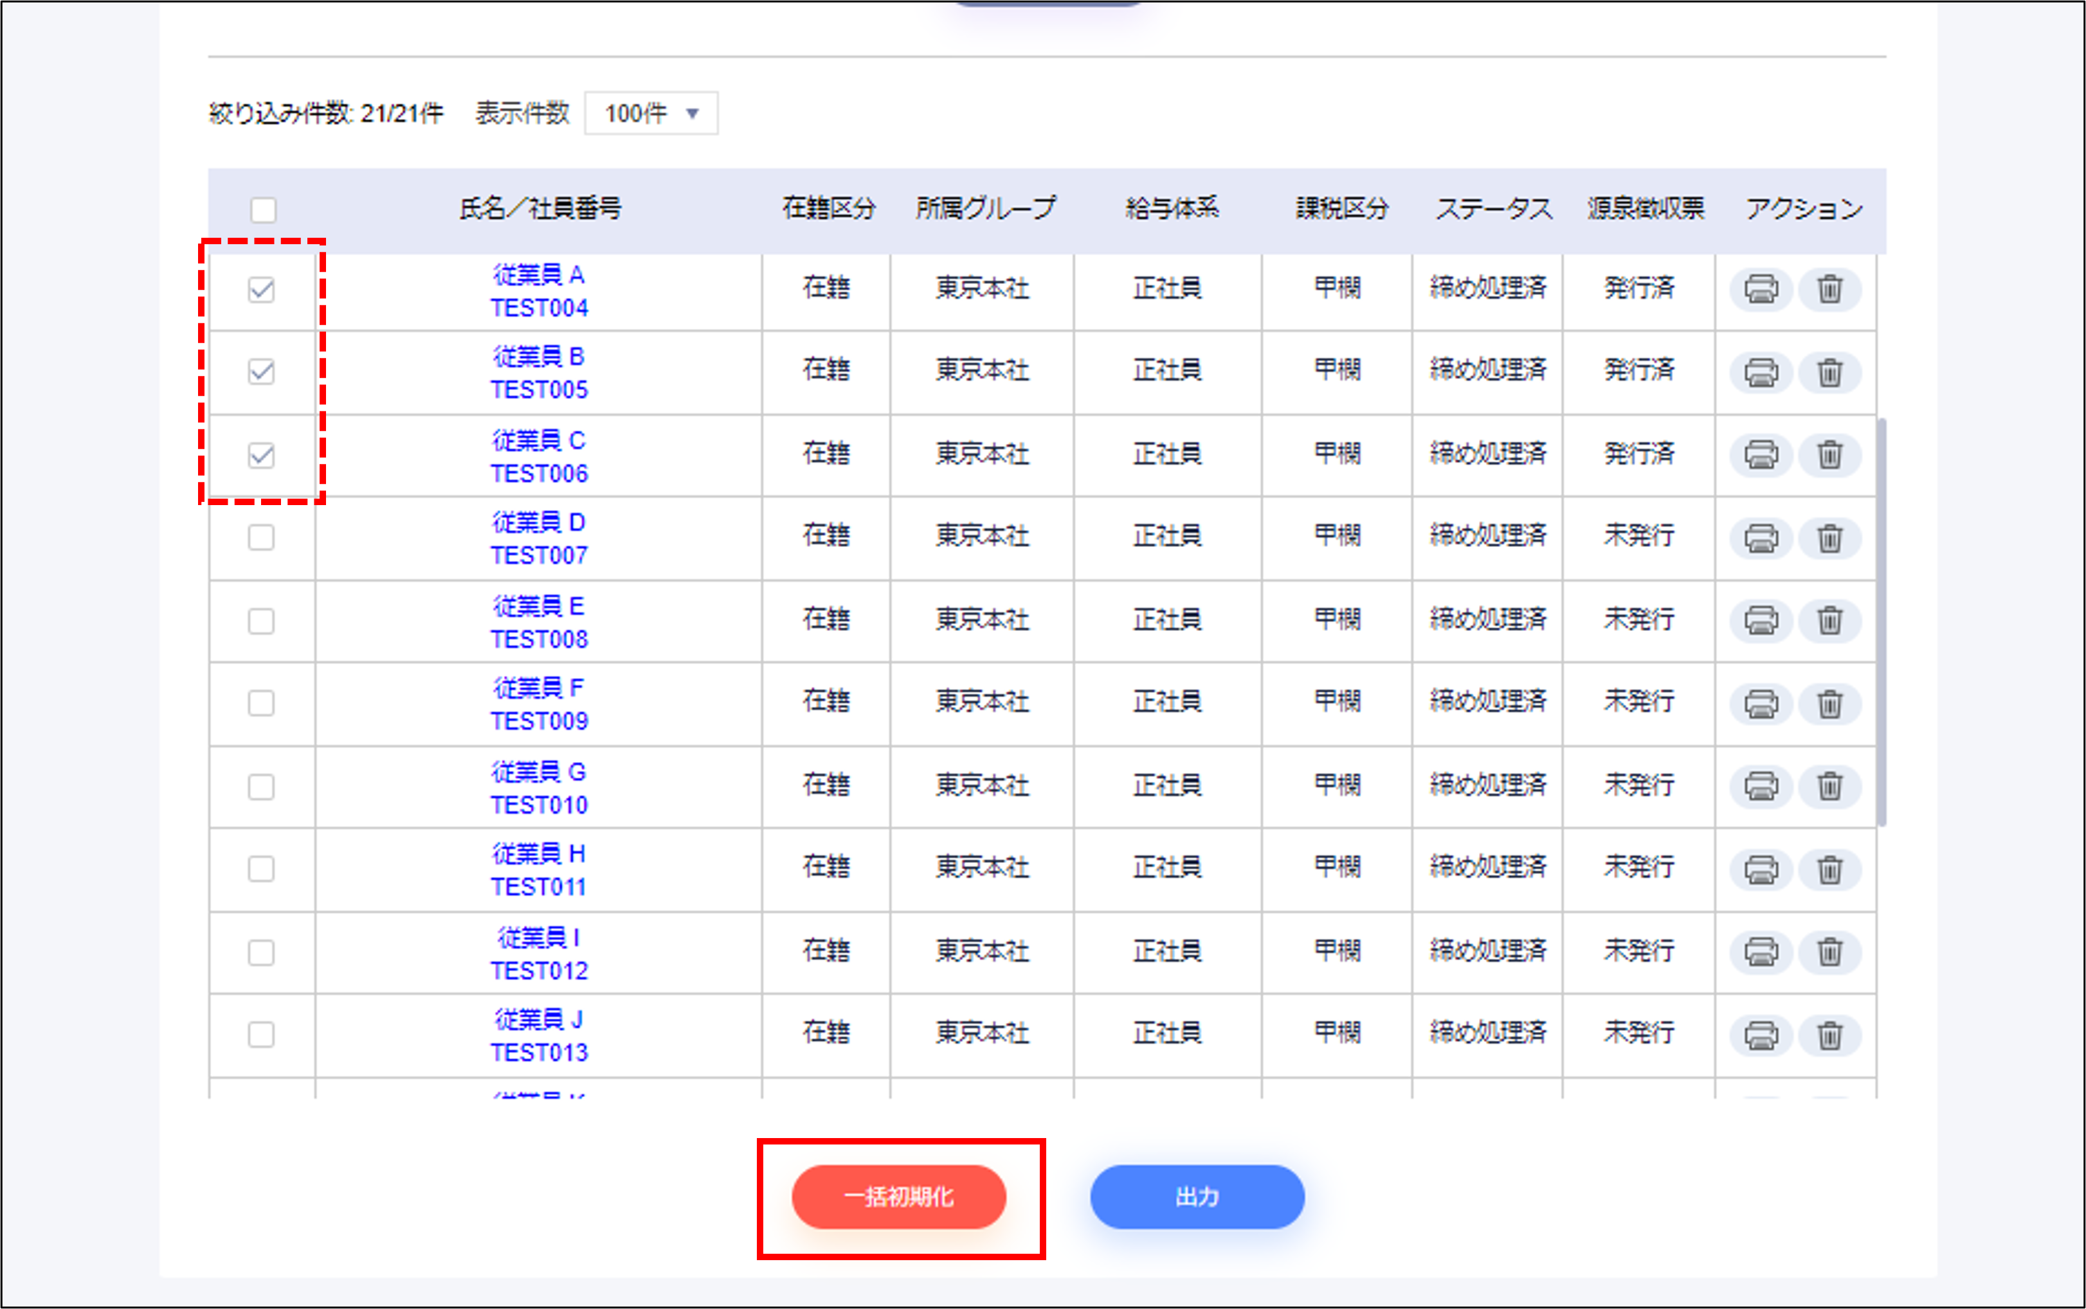
Task: Click the blue 出力 button
Action: click(x=1198, y=1197)
